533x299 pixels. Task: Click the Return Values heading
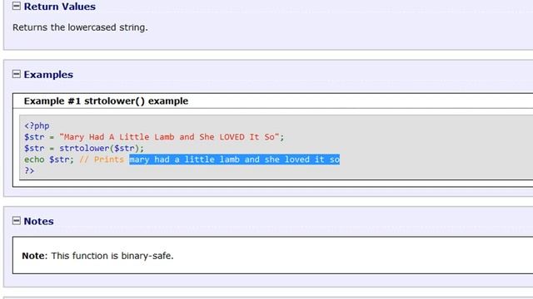[x=60, y=7]
